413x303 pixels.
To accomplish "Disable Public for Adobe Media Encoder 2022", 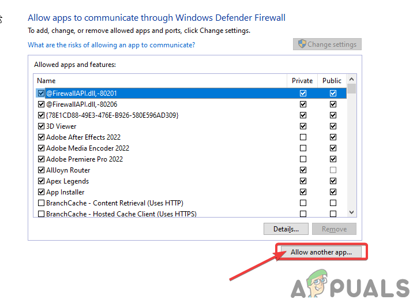I will click(x=333, y=148).
